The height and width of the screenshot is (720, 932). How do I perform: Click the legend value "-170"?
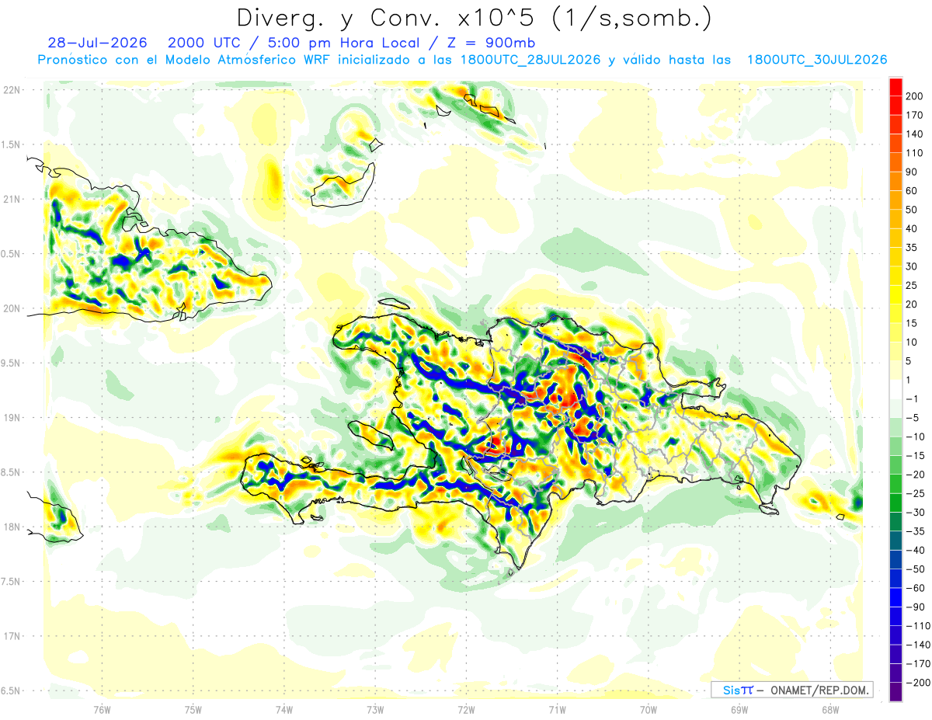click(x=917, y=664)
